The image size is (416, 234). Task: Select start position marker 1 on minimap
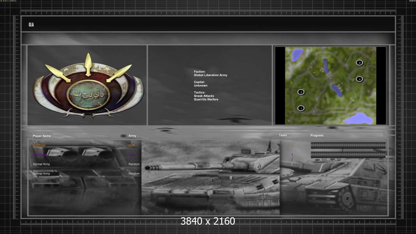coord(301,108)
